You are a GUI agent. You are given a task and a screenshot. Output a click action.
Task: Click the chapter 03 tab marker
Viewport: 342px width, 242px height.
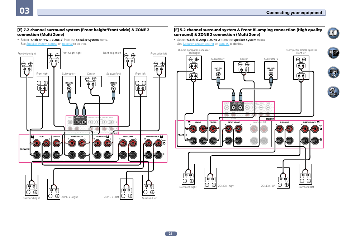coord(25,8)
